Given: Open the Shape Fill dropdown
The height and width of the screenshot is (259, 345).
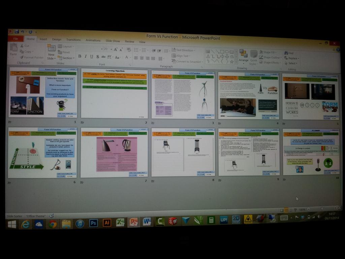Looking at the screenshot, I should coord(268,52).
